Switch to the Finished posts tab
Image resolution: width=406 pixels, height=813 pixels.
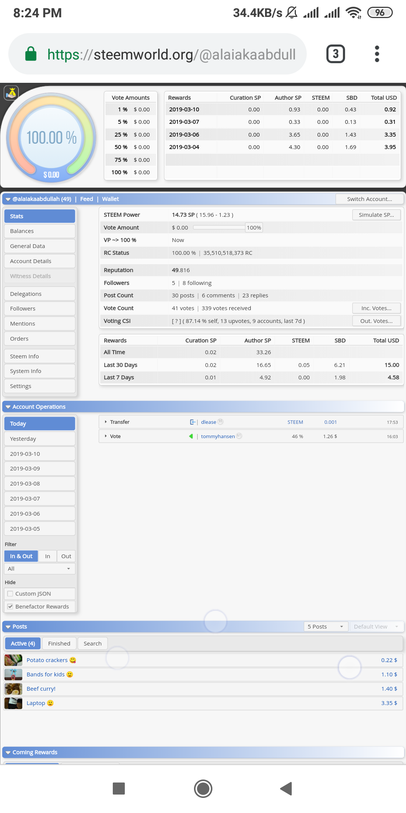[59, 644]
